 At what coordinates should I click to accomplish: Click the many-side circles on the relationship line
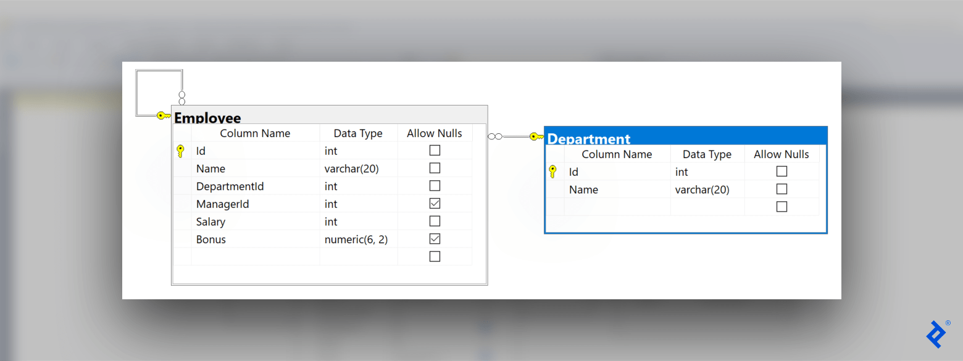tap(494, 136)
